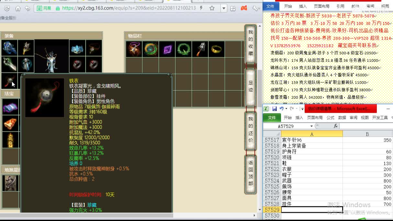Click the page horizontal scrollbar in browser
393x221 pixels.
click(x=86, y=215)
